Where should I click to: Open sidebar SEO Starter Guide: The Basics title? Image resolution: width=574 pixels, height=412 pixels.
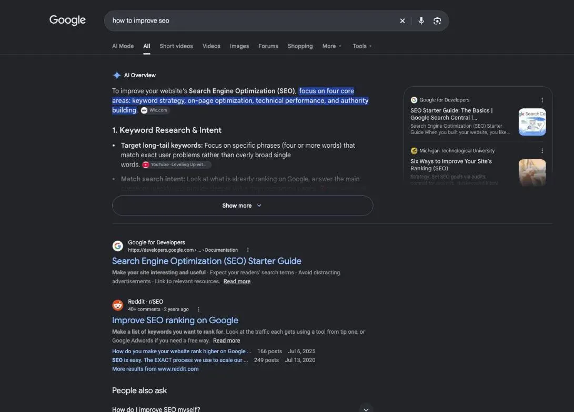coord(451,114)
